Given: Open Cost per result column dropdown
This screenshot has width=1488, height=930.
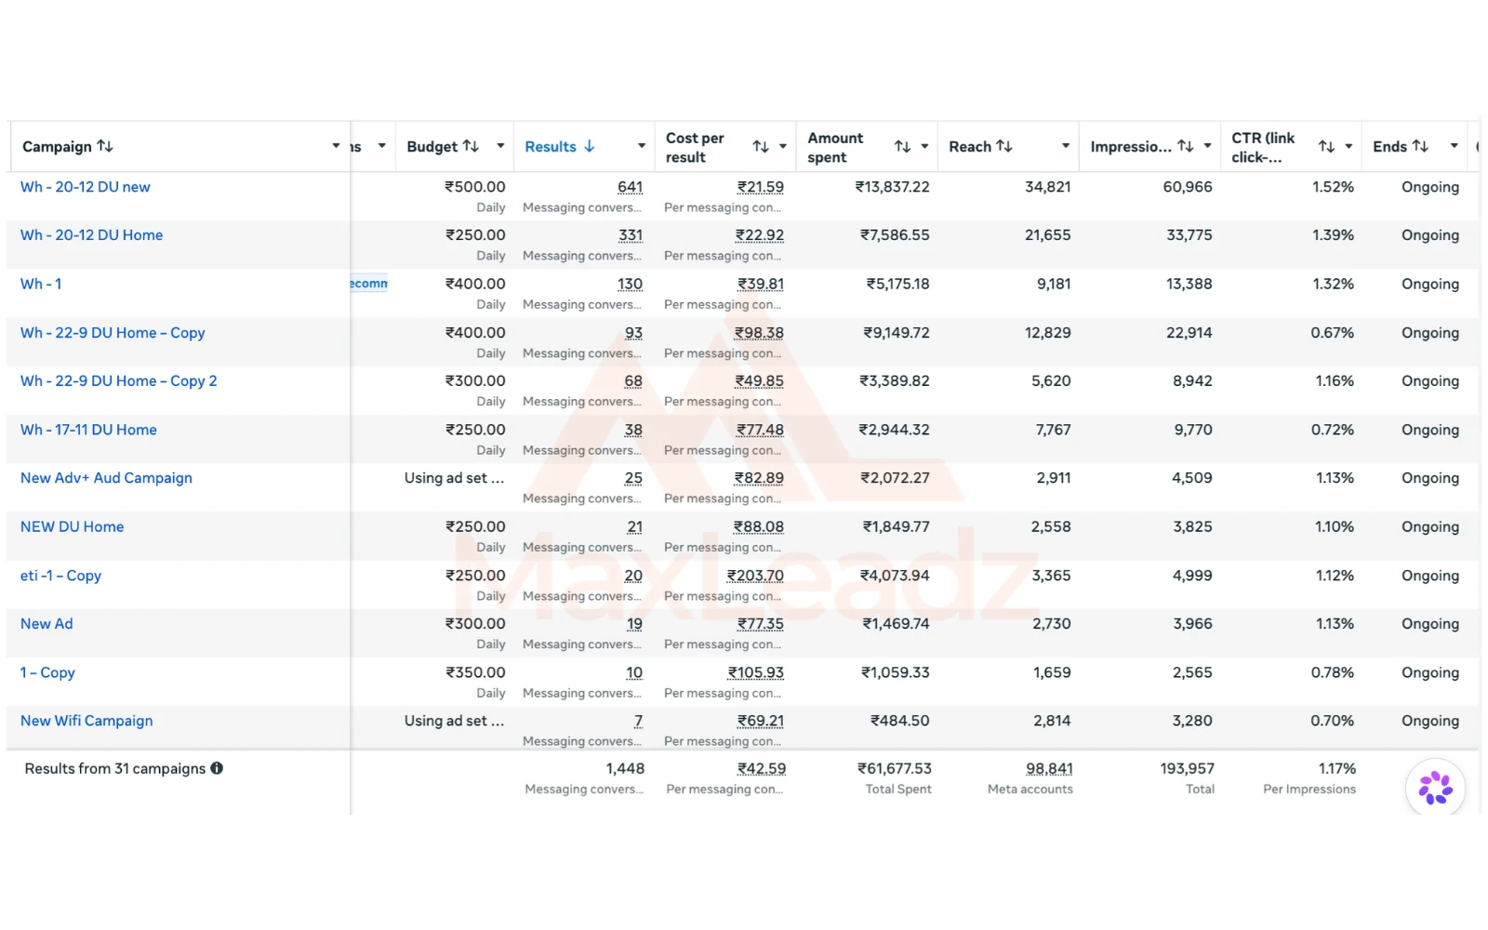Looking at the screenshot, I should 783,147.
